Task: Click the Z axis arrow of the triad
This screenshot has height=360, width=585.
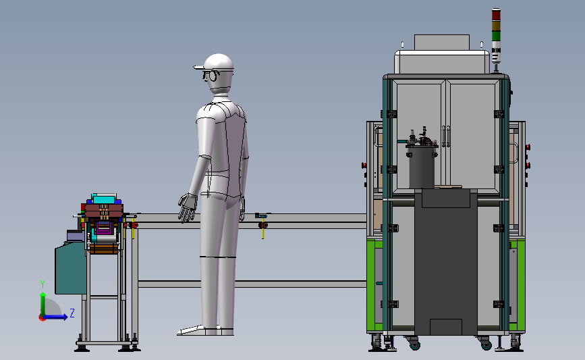Action: pyautogui.click(x=57, y=317)
